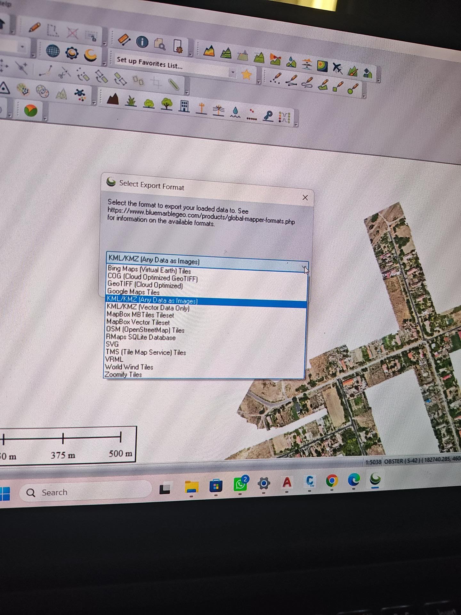
Task: Click the Windows taskbar Search box
Action: click(x=85, y=492)
